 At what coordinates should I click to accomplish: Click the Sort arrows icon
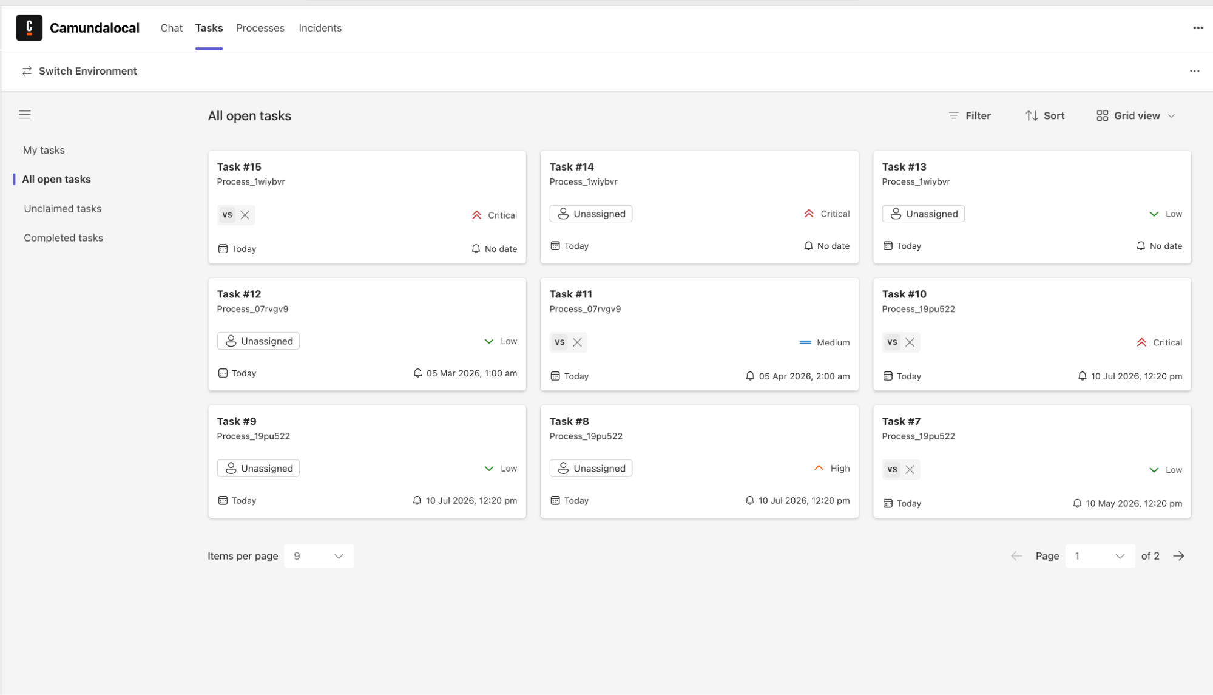tap(1032, 116)
